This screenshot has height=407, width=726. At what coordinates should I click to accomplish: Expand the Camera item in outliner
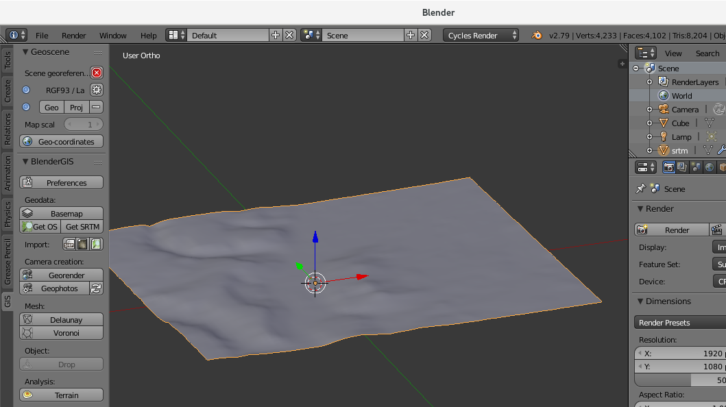tap(649, 110)
